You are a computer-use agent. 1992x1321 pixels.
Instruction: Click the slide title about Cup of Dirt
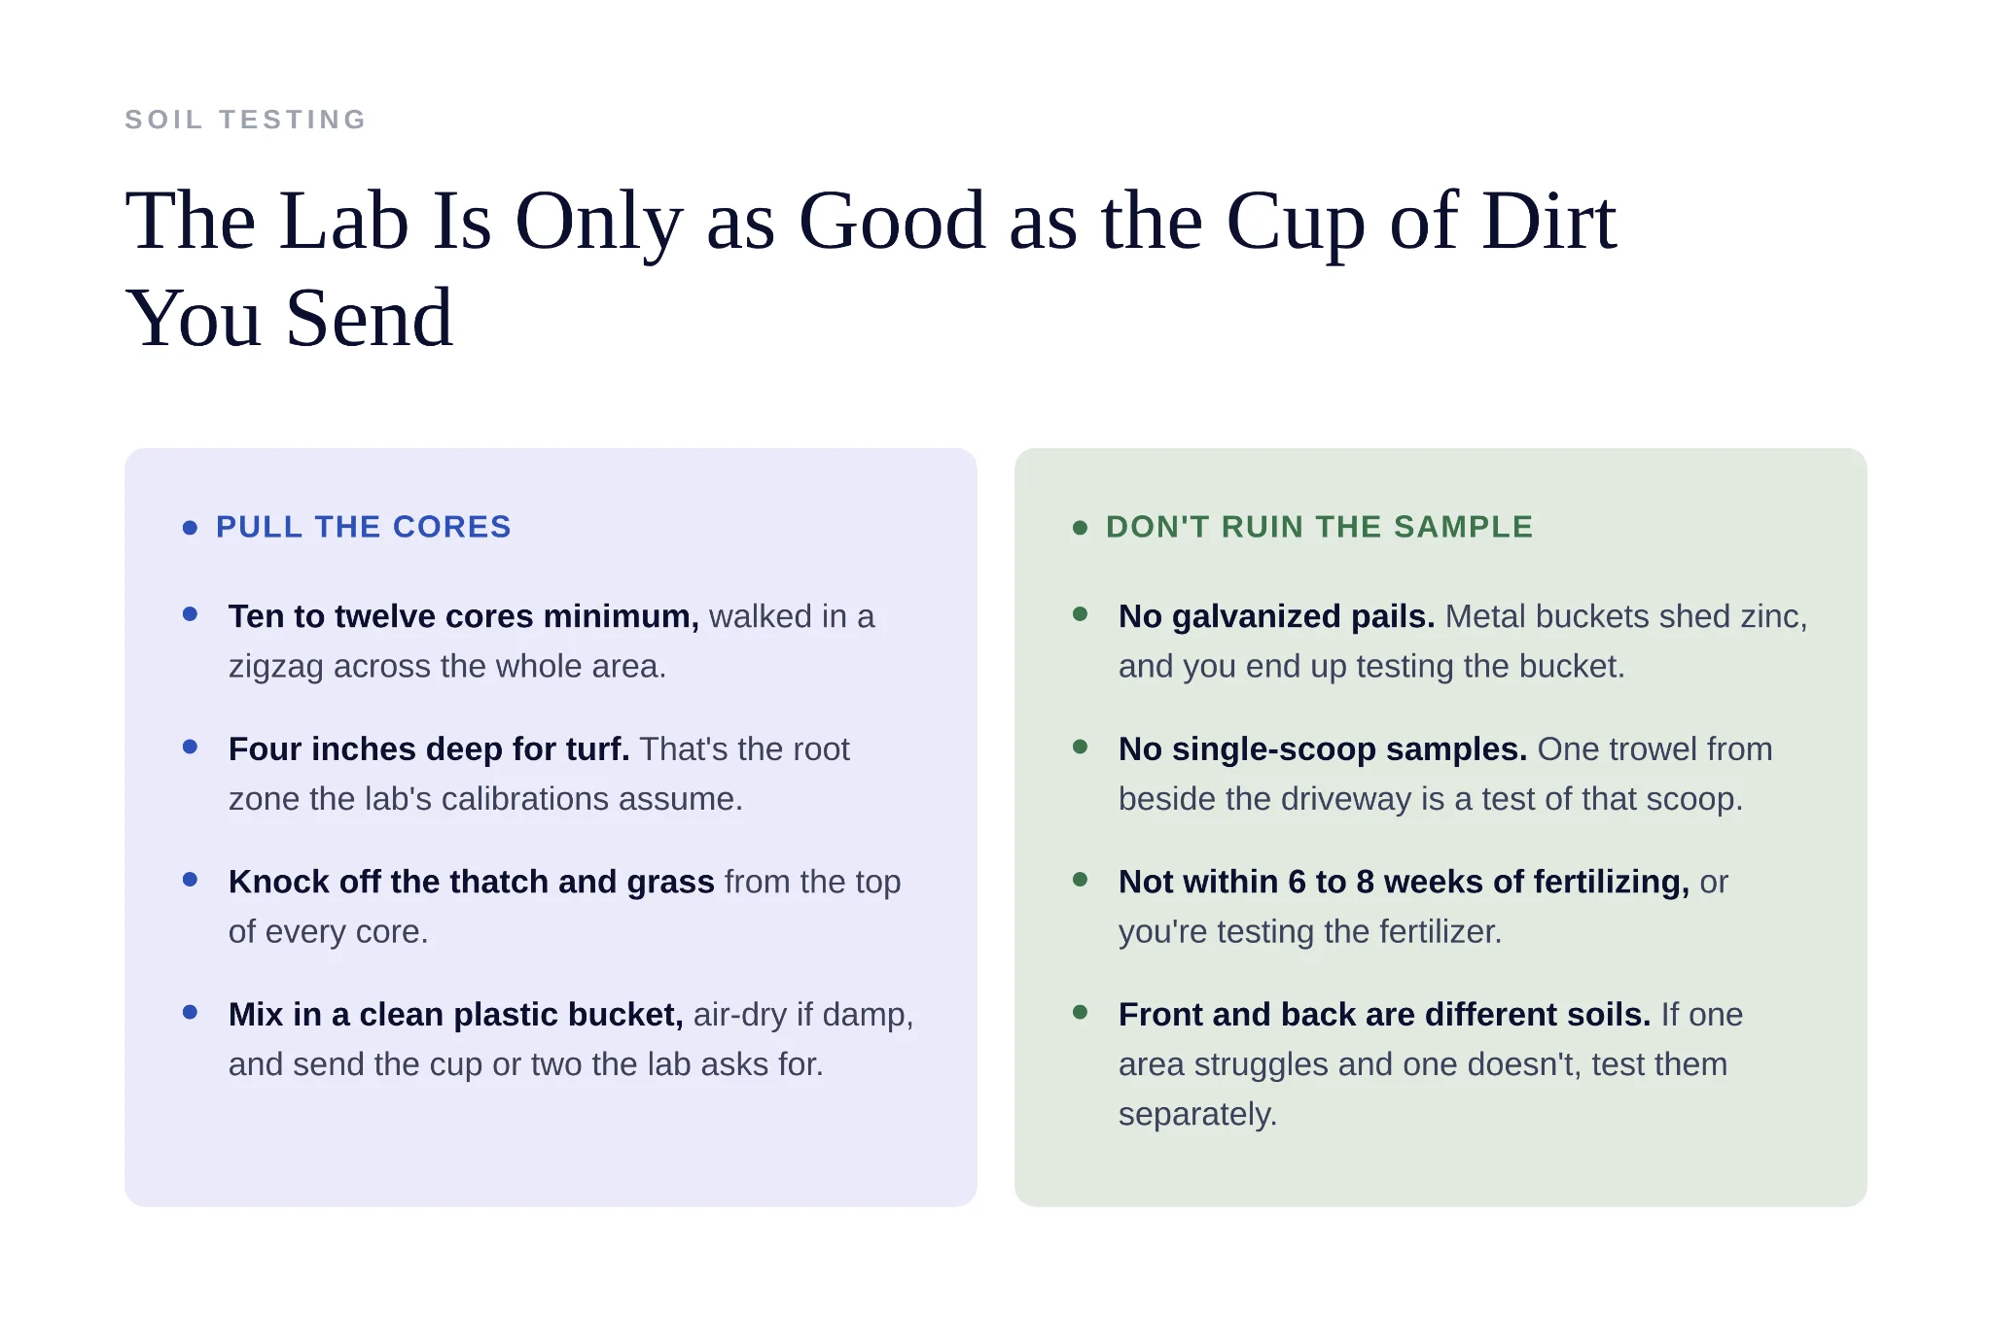[871, 268]
